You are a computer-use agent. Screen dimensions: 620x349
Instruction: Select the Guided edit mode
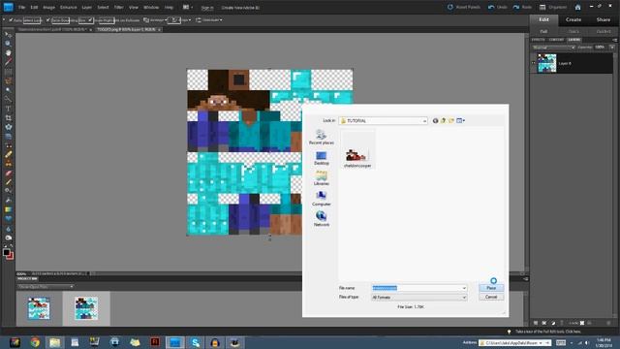click(x=604, y=31)
